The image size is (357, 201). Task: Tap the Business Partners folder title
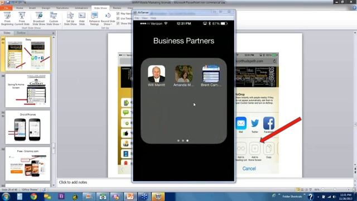(x=184, y=41)
